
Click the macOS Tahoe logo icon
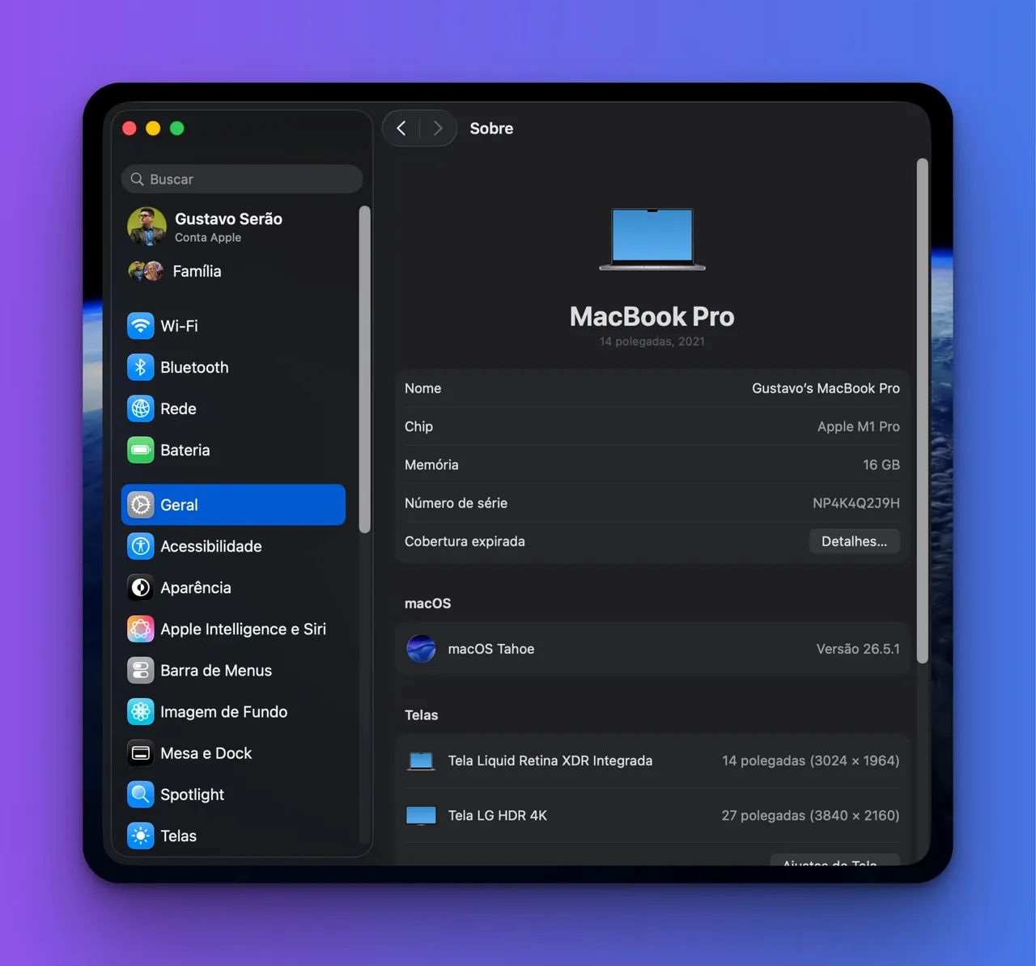(421, 649)
